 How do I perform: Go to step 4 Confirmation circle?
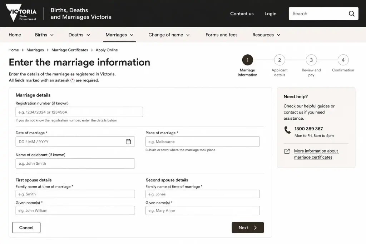pyautogui.click(x=343, y=60)
